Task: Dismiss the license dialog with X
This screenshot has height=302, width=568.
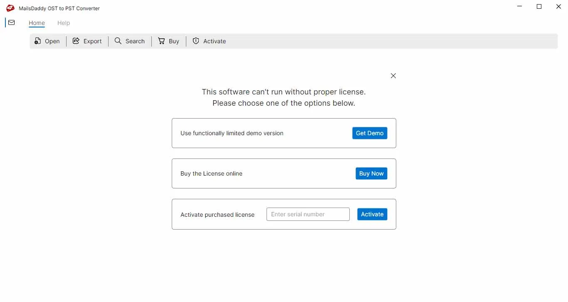Action: click(393, 76)
